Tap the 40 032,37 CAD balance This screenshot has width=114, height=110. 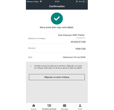pos(78,42)
